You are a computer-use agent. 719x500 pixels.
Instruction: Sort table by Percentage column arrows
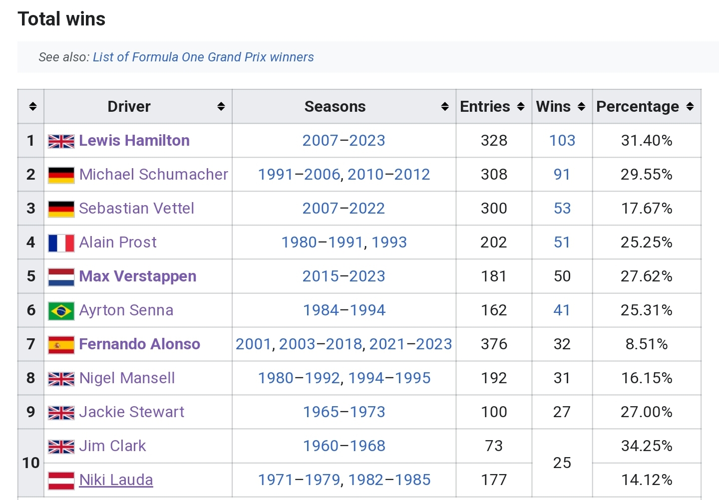pos(690,106)
